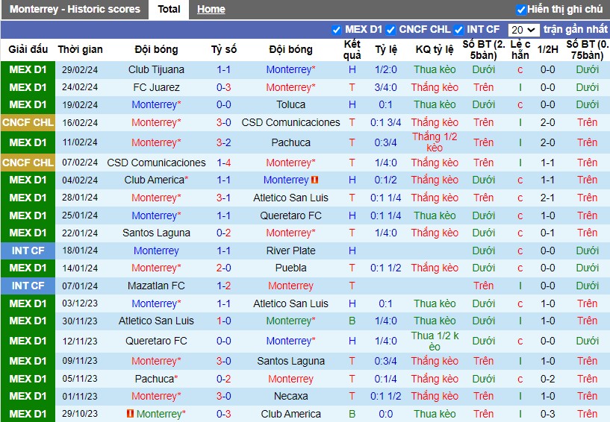610x422 pixels.
Task: Click the 2-0 score against Puebla
Action: [224, 268]
